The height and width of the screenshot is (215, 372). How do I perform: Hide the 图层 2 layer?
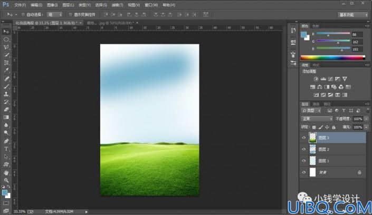(304, 149)
